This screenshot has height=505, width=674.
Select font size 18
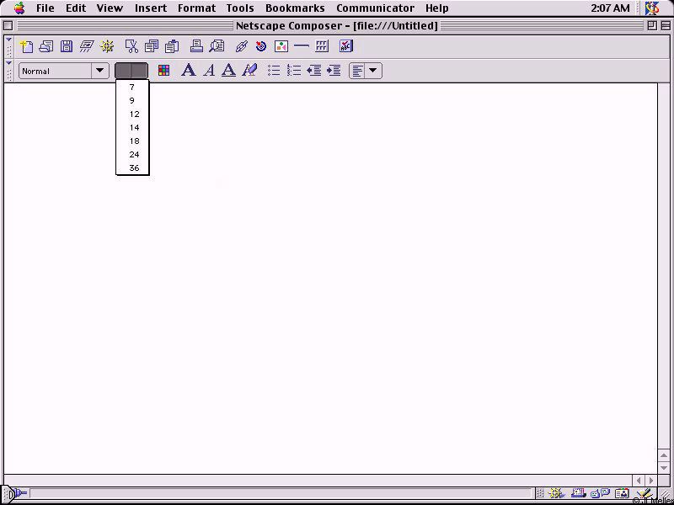click(x=132, y=141)
